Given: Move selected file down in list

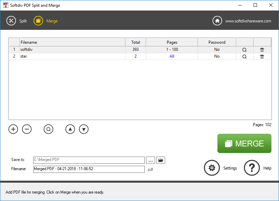Looking at the screenshot, I should (x=84, y=129).
